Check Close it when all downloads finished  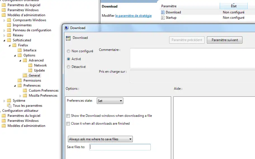point(68,124)
